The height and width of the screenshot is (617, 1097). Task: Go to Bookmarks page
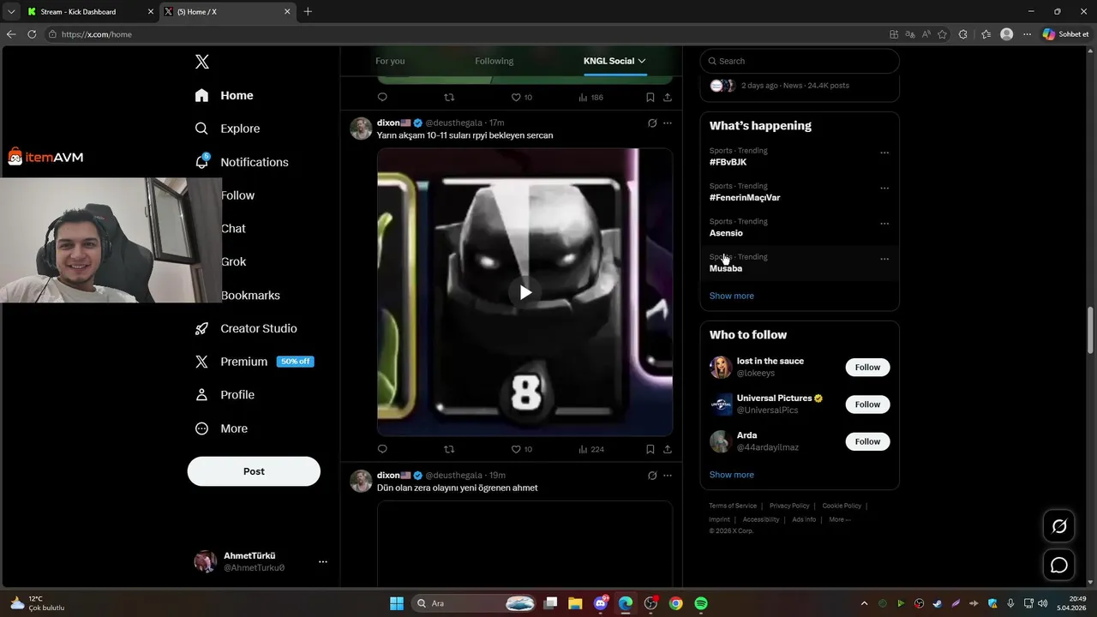tap(250, 295)
